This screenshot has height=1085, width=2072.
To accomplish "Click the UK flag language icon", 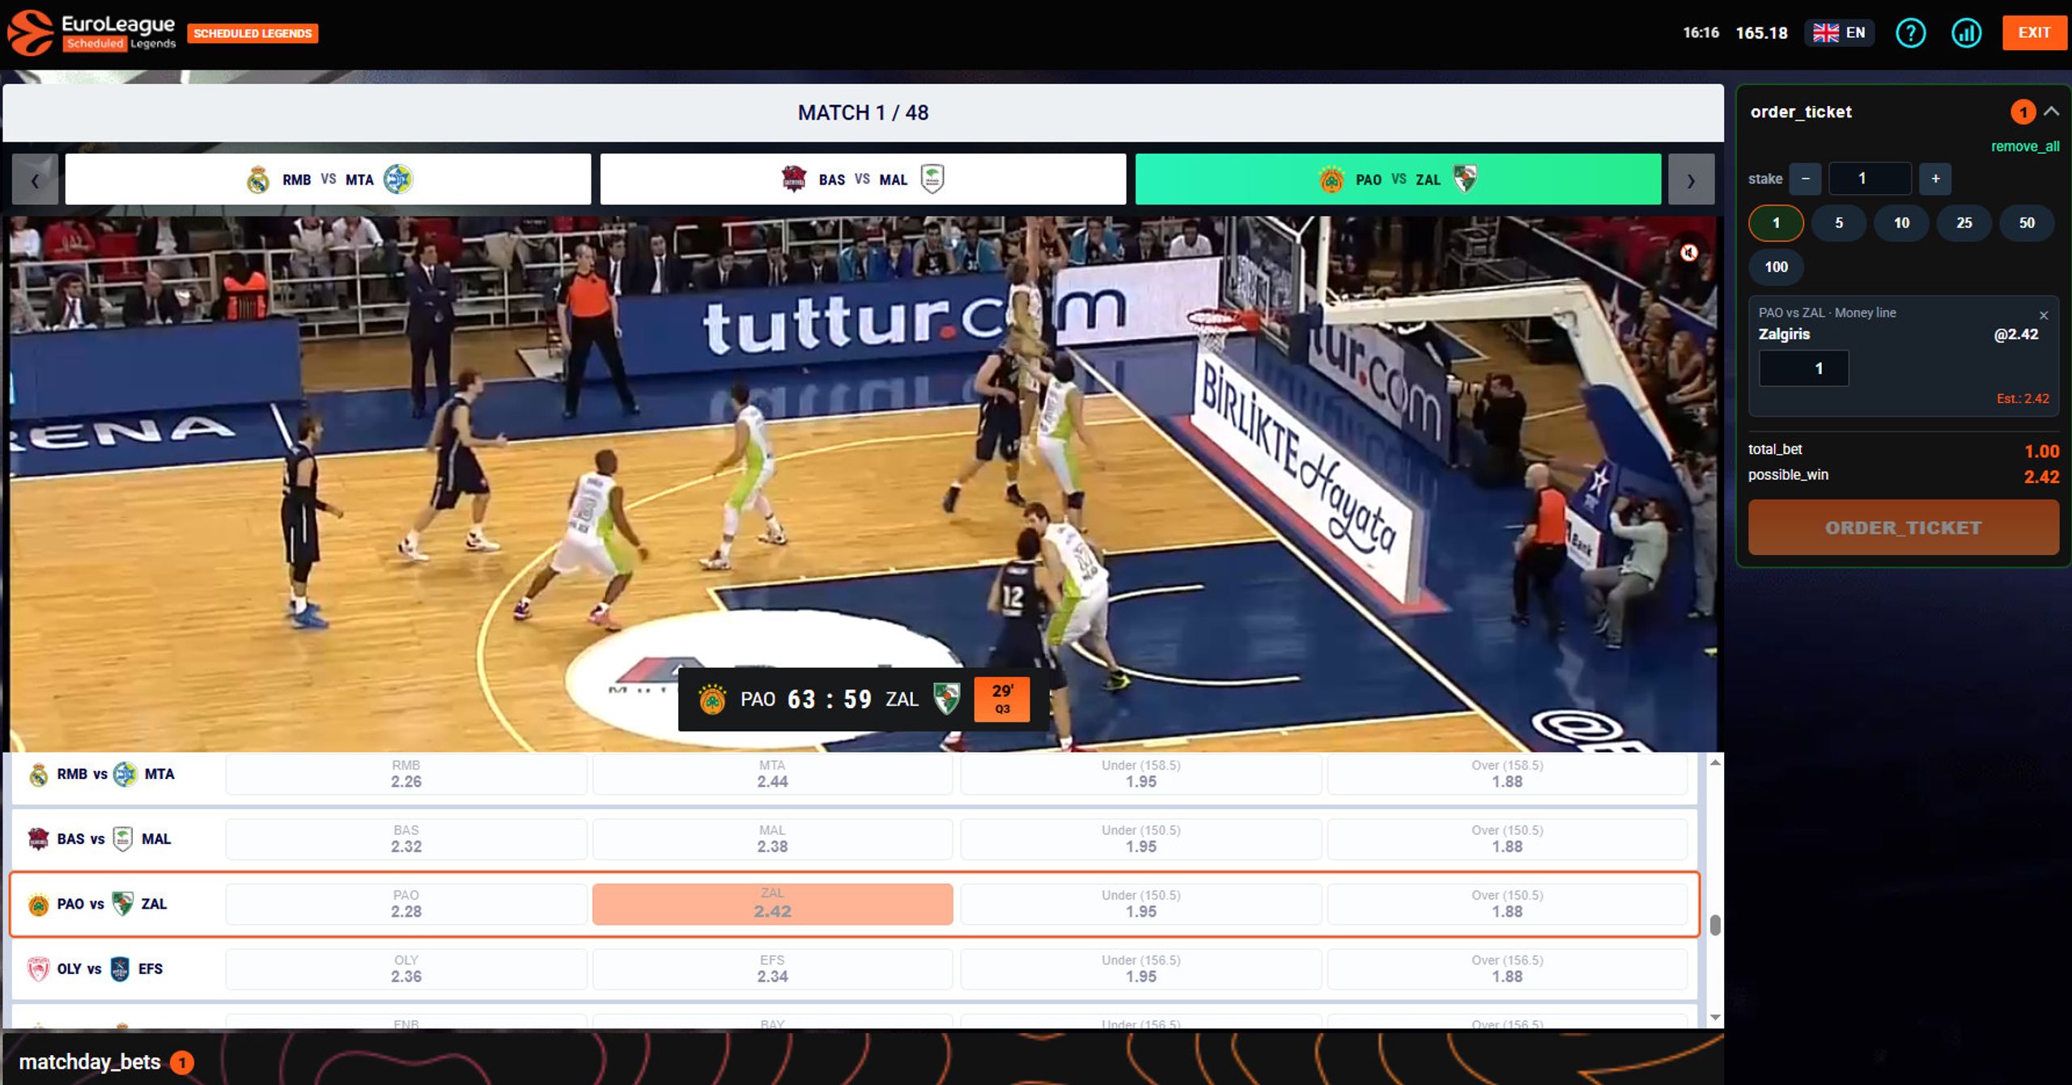I will [1825, 33].
